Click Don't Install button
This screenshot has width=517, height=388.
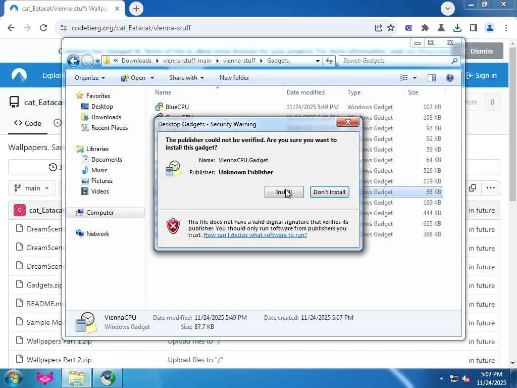click(x=329, y=192)
